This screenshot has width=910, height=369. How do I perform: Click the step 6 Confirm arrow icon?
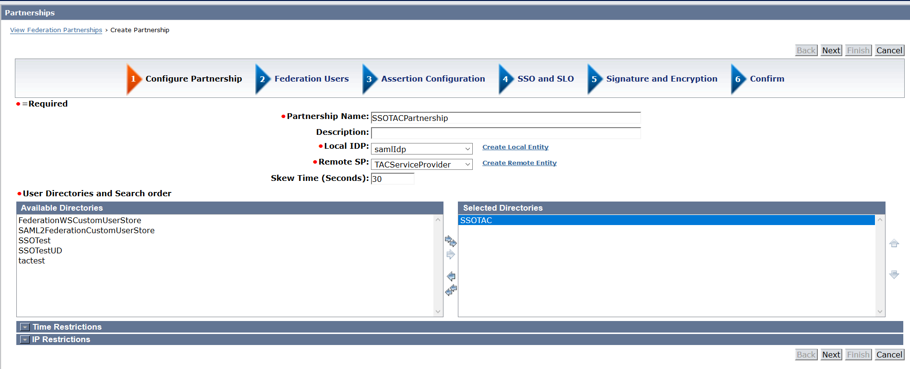738,79
